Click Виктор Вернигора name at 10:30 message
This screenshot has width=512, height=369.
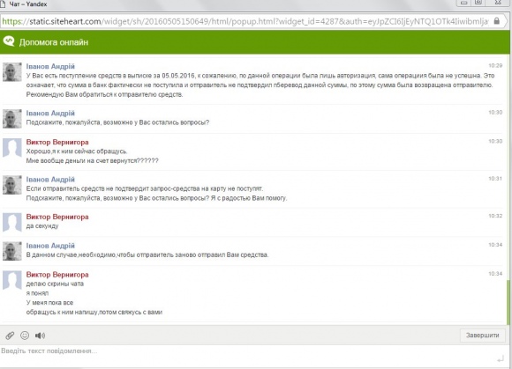[x=57, y=142]
